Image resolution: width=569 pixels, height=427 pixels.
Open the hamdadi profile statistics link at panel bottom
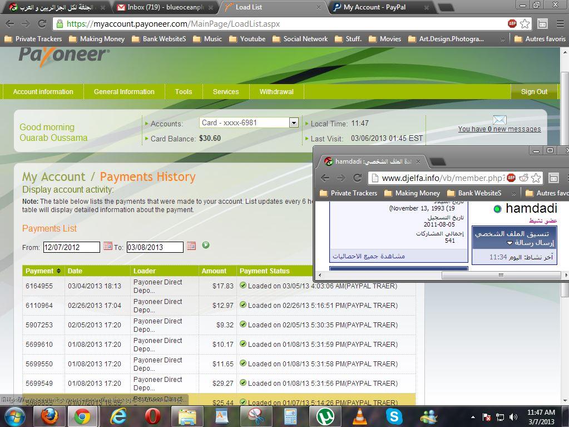tap(369, 256)
